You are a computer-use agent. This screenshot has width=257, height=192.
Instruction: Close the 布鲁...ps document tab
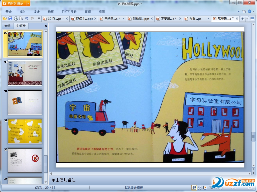208,19
